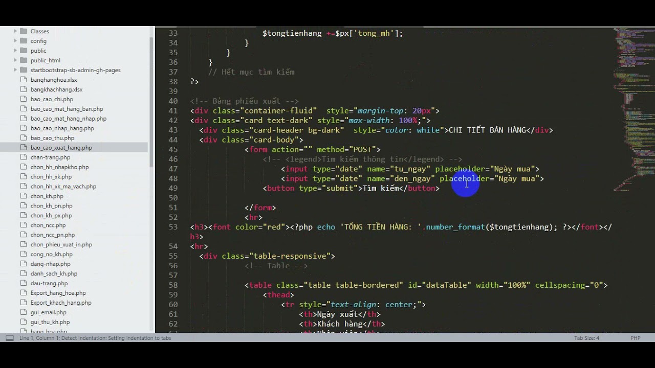
Task: Open the PHP syntax selector in status bar
Action: coord(636,338)
